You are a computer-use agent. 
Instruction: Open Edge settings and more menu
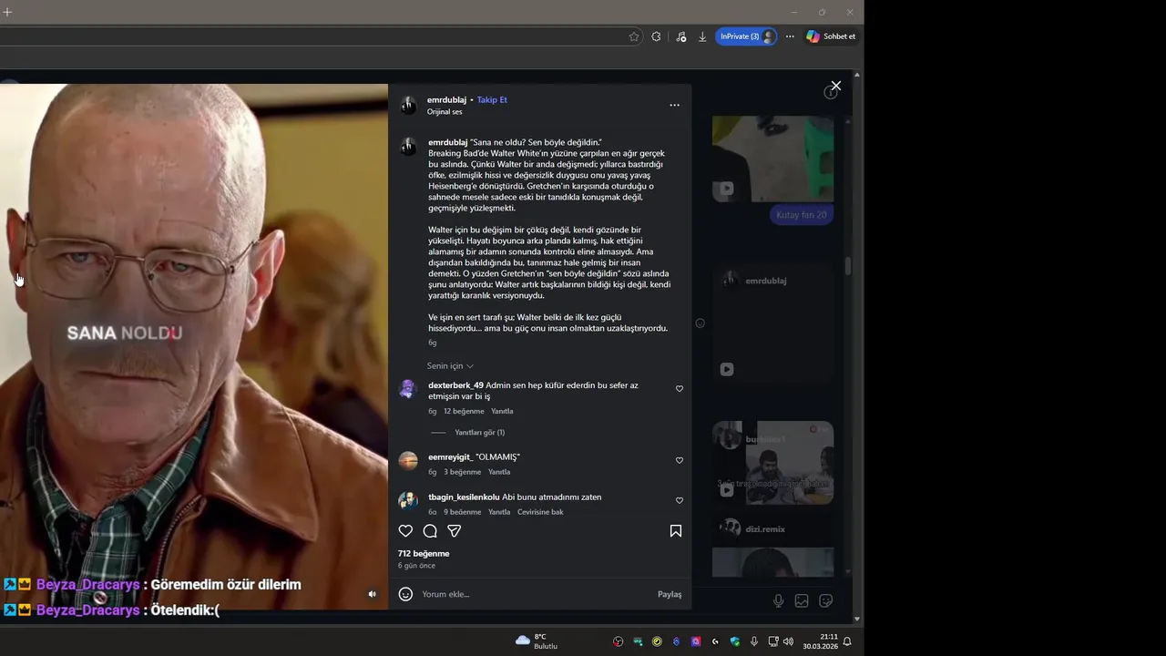(x=788, y=36)
